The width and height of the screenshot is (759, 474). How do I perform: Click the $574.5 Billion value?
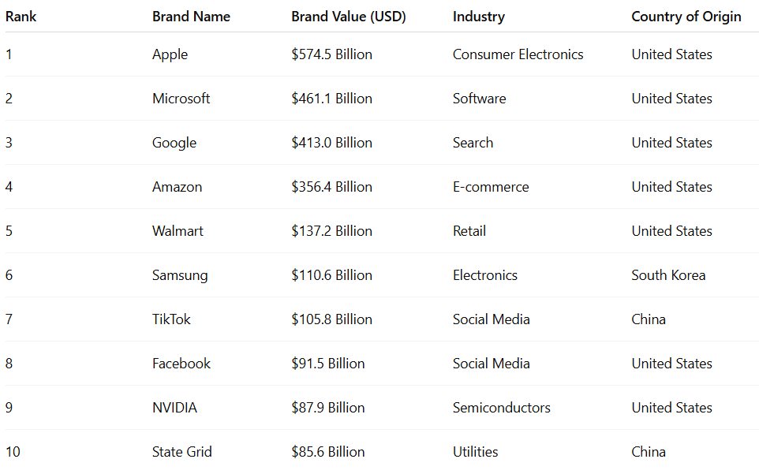[331, 54]
